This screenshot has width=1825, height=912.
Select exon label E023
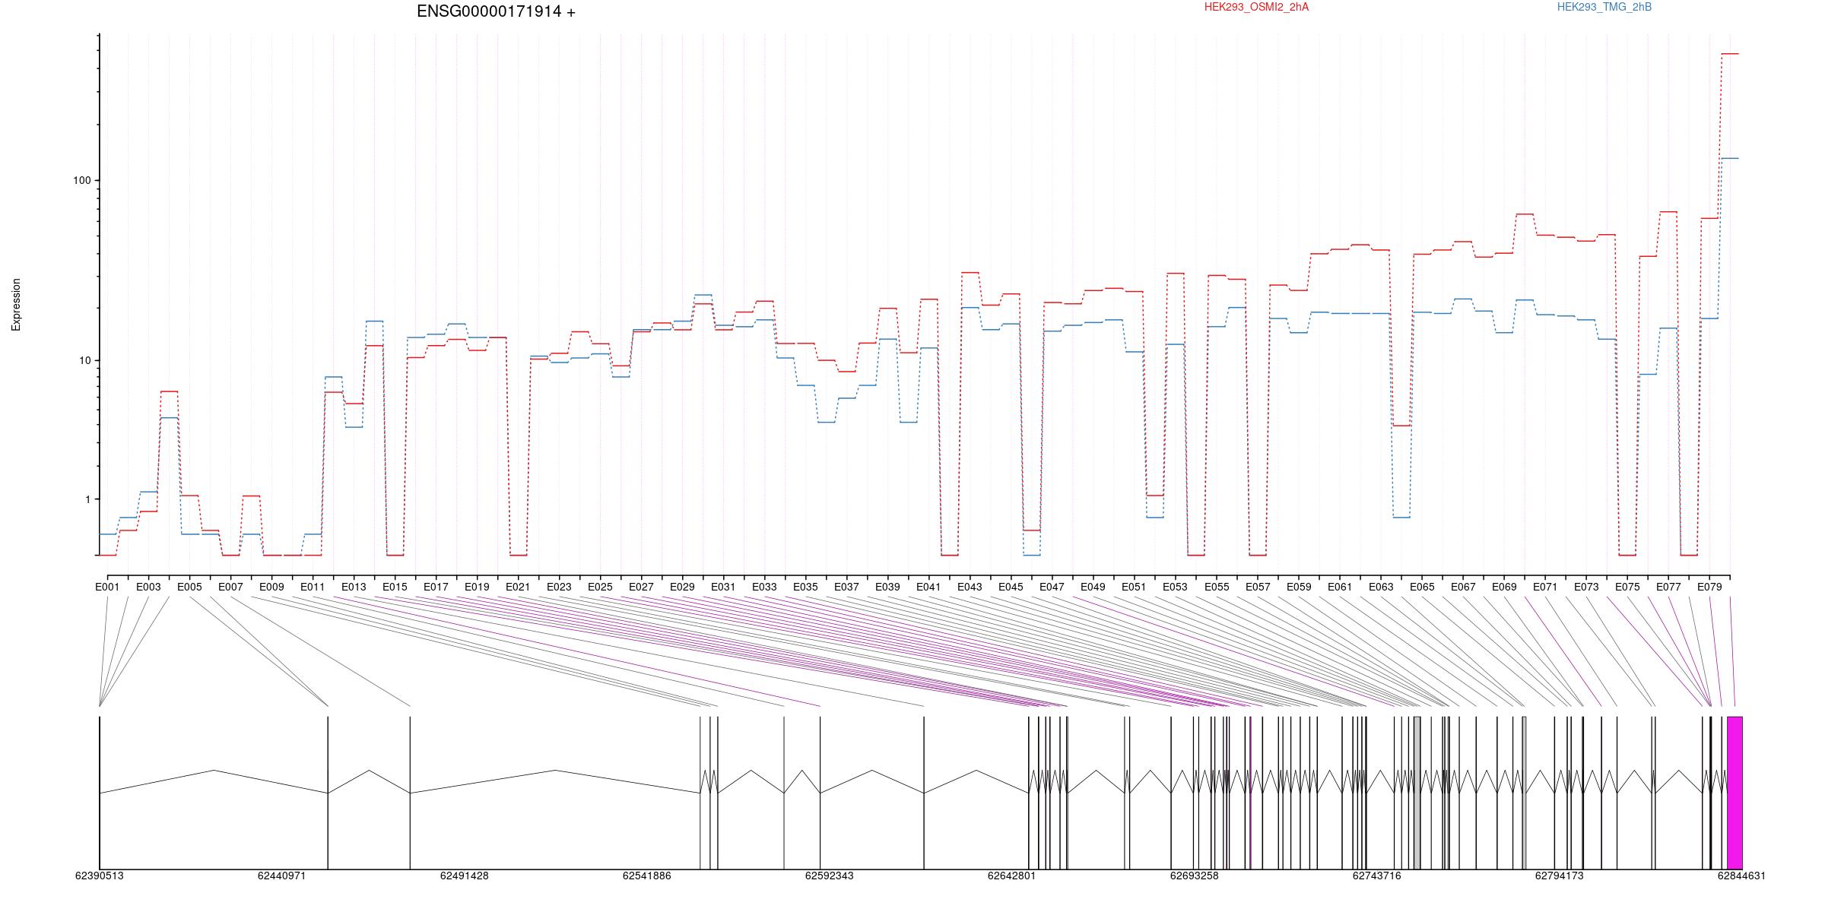[x=559, y=587]
